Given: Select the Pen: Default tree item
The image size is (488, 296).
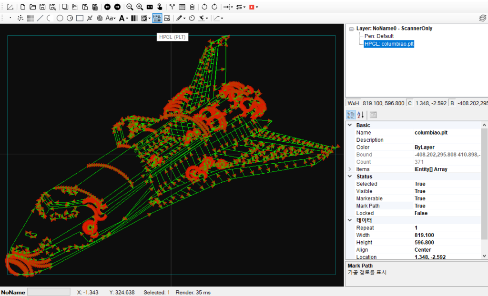Looking at the screenshot, I should click(379, 36).
